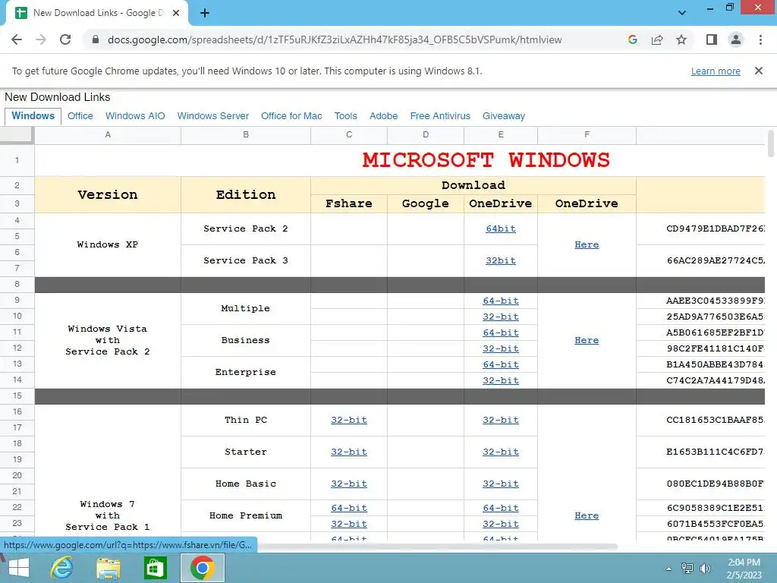777x583 pixels.
Task: Switch to Windows AIO sheet tab
Action: [x=135, y=116]
